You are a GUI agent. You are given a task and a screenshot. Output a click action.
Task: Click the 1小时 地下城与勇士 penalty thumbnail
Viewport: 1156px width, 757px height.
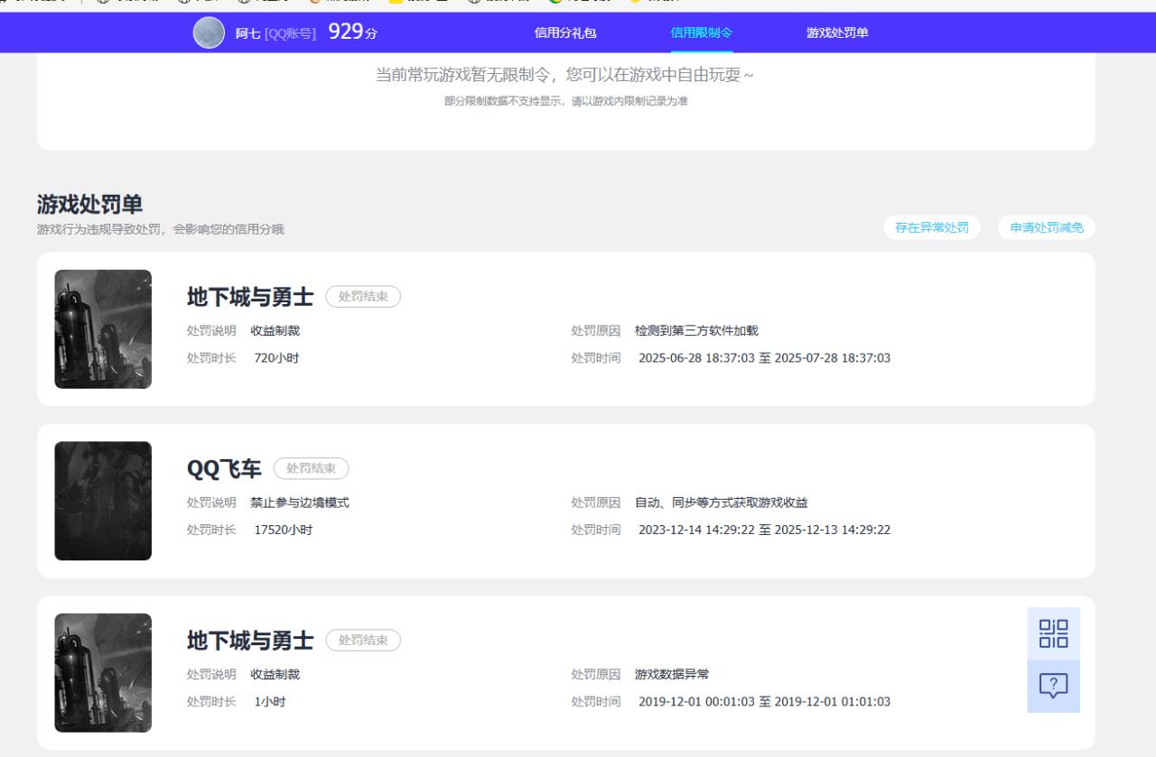tap(103, 673)
